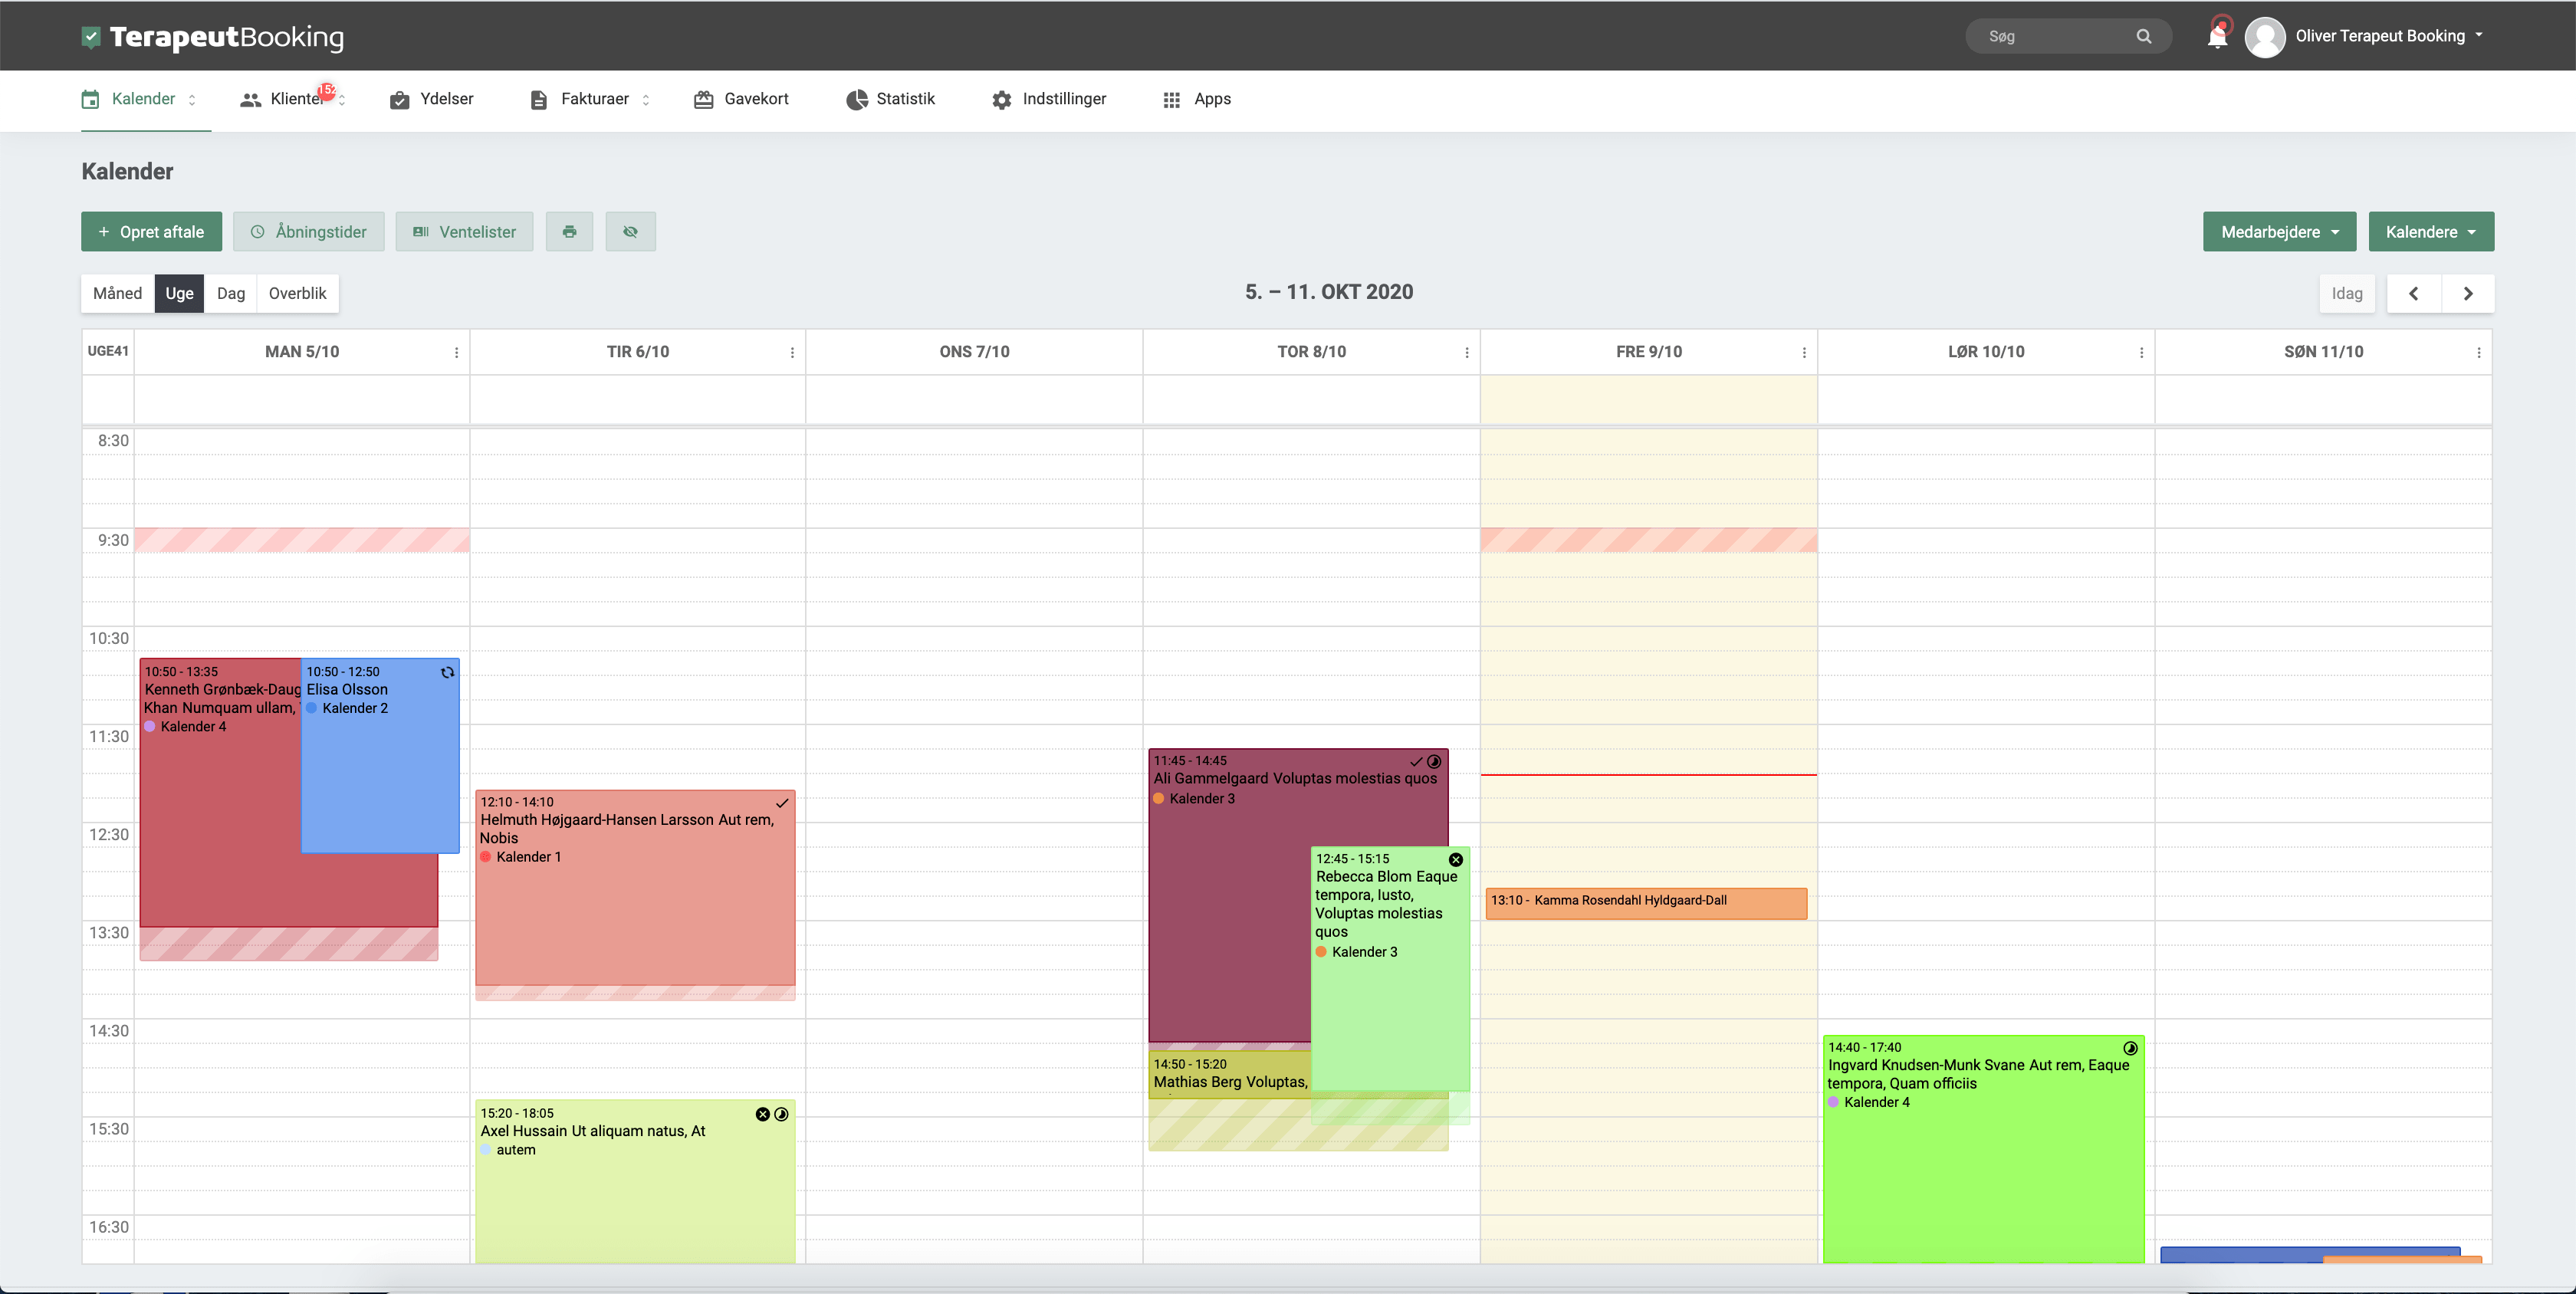The image size is (2576, 1294).
Task: Click the print calendar icon
Action: (568, 231)
